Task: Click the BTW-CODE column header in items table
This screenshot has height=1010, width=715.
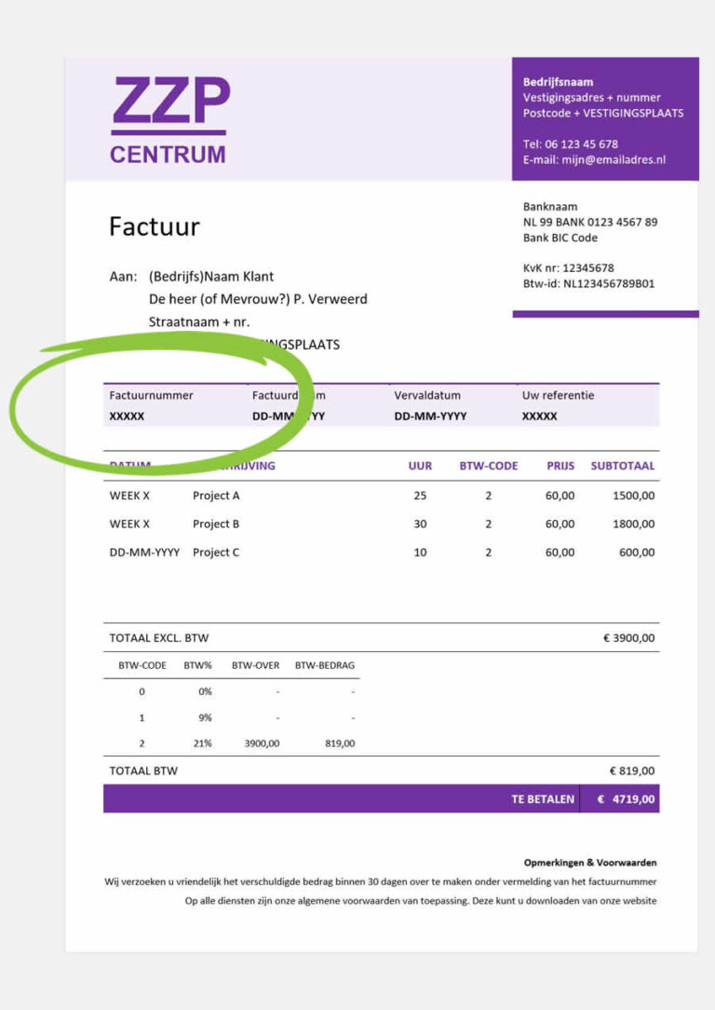Action: point(489,466)
